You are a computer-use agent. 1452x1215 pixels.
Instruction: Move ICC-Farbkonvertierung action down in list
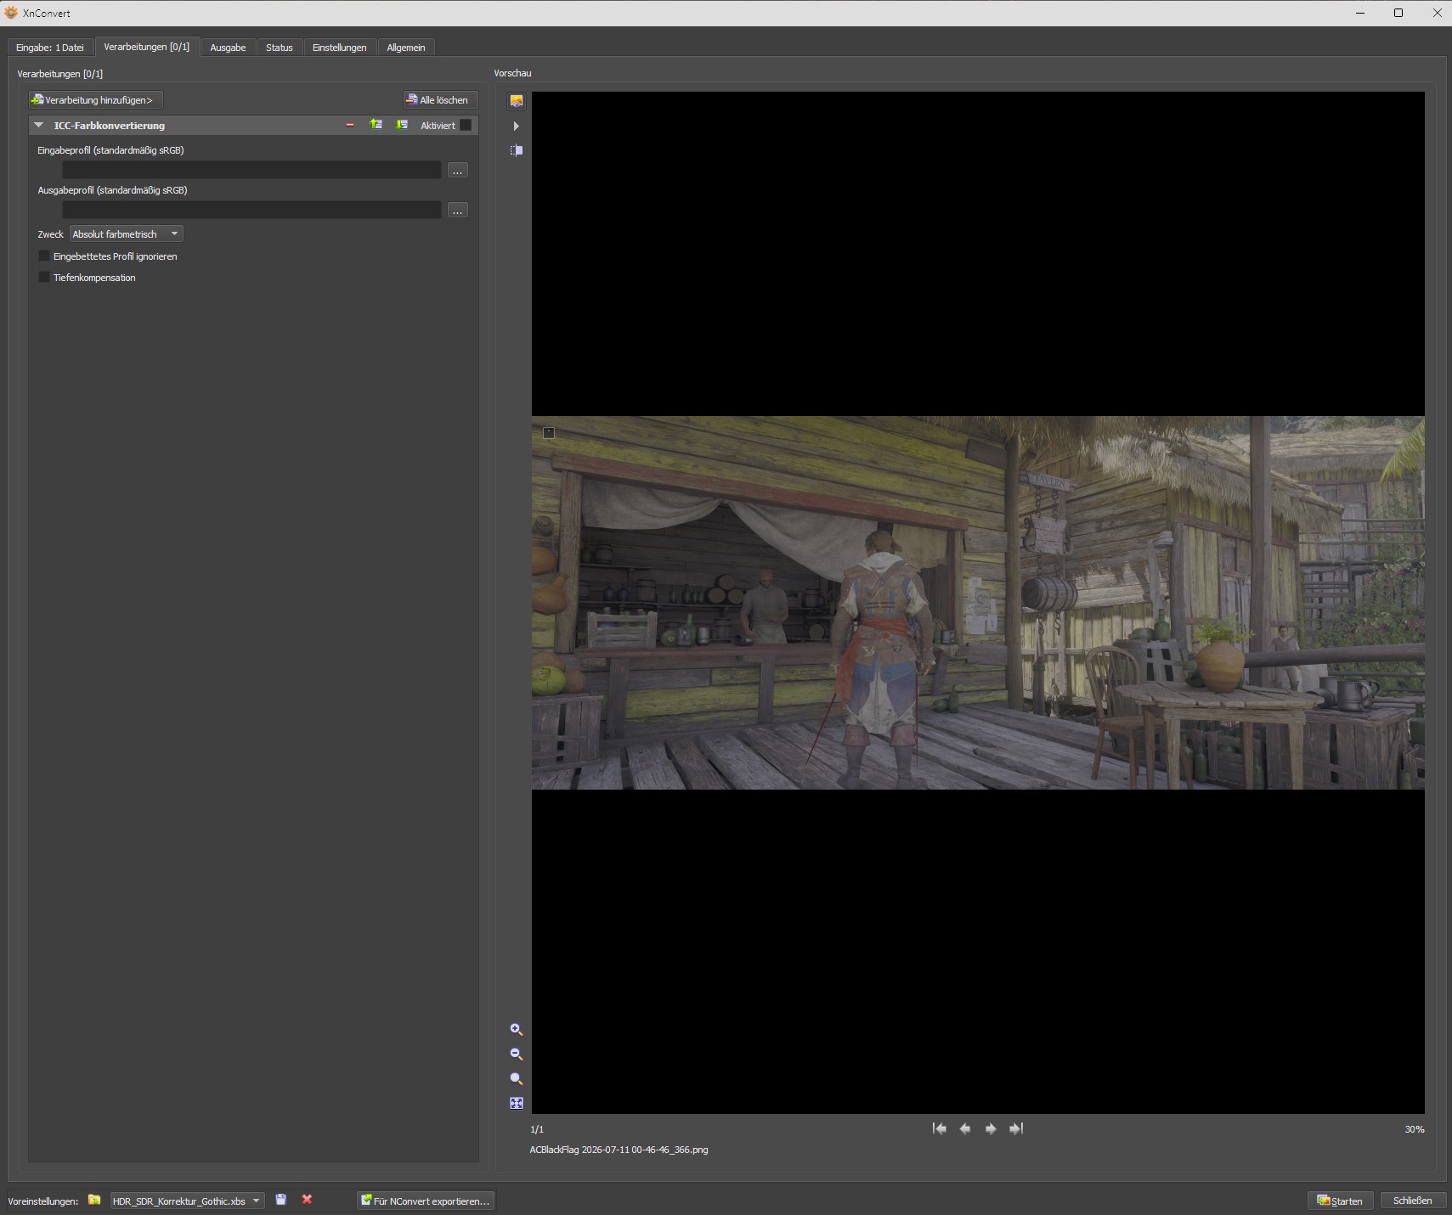coord(402,125)
